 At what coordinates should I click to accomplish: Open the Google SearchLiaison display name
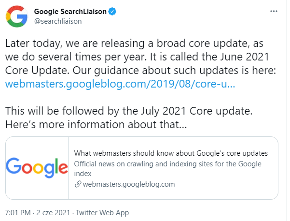[x=70, y=12]
